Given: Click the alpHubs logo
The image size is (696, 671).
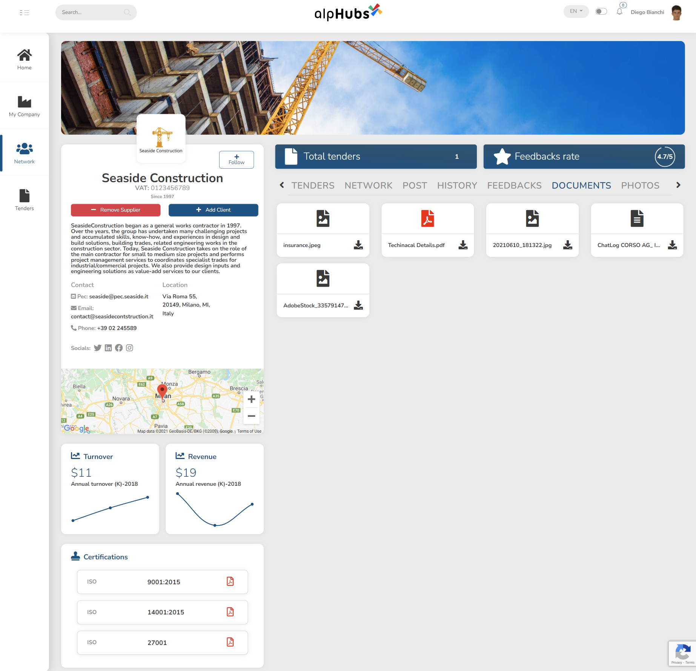Looking at the screenshot, I should tap(348, 12).
